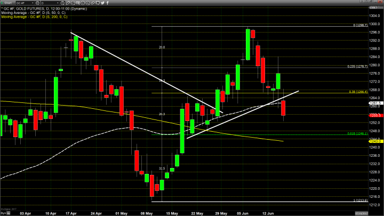Click the 0.38 (1266.4) Fibonacci level label
The width and height of the screenshot is (384, 216).
coord(358,91)
